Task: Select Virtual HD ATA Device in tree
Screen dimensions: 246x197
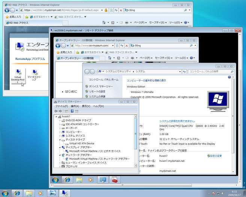Action: coord(82,143)
